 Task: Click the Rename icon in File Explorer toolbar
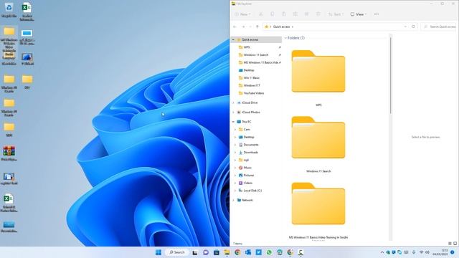[x=295, y=14]
